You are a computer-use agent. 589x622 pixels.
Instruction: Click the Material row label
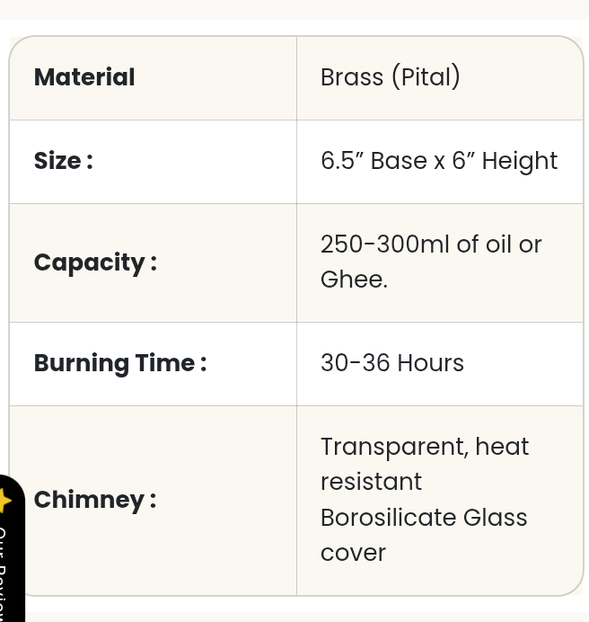[84, 77]
